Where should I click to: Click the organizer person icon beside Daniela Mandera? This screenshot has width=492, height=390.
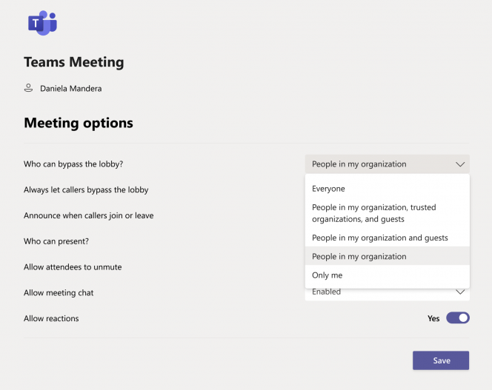click(29, 88)
